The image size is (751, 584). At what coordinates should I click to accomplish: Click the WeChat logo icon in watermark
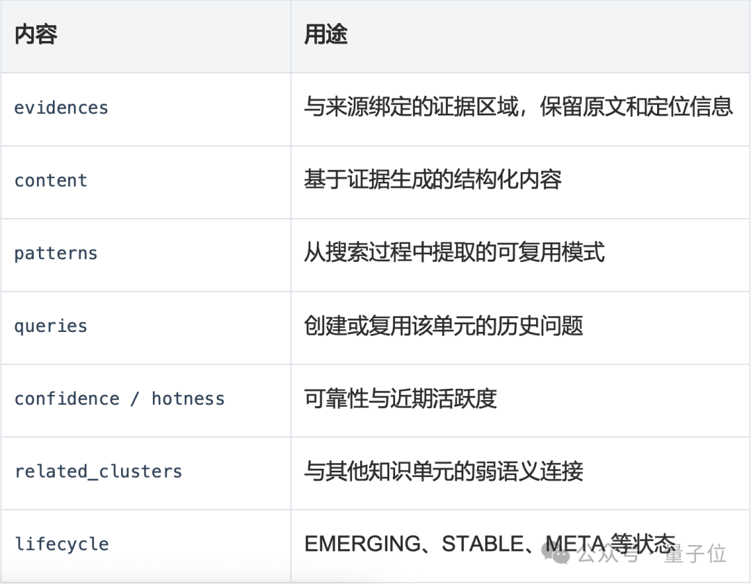(x=556, y=553)
